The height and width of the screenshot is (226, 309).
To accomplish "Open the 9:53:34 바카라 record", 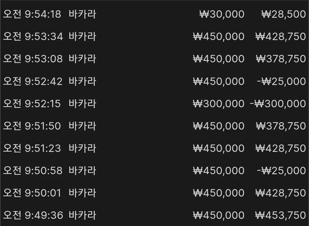I will (x=154, y=36).
